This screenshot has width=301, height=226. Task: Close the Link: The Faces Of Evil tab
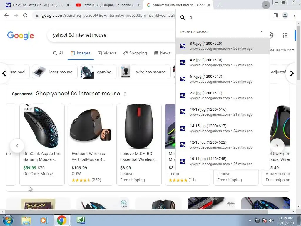click(68, 5)
